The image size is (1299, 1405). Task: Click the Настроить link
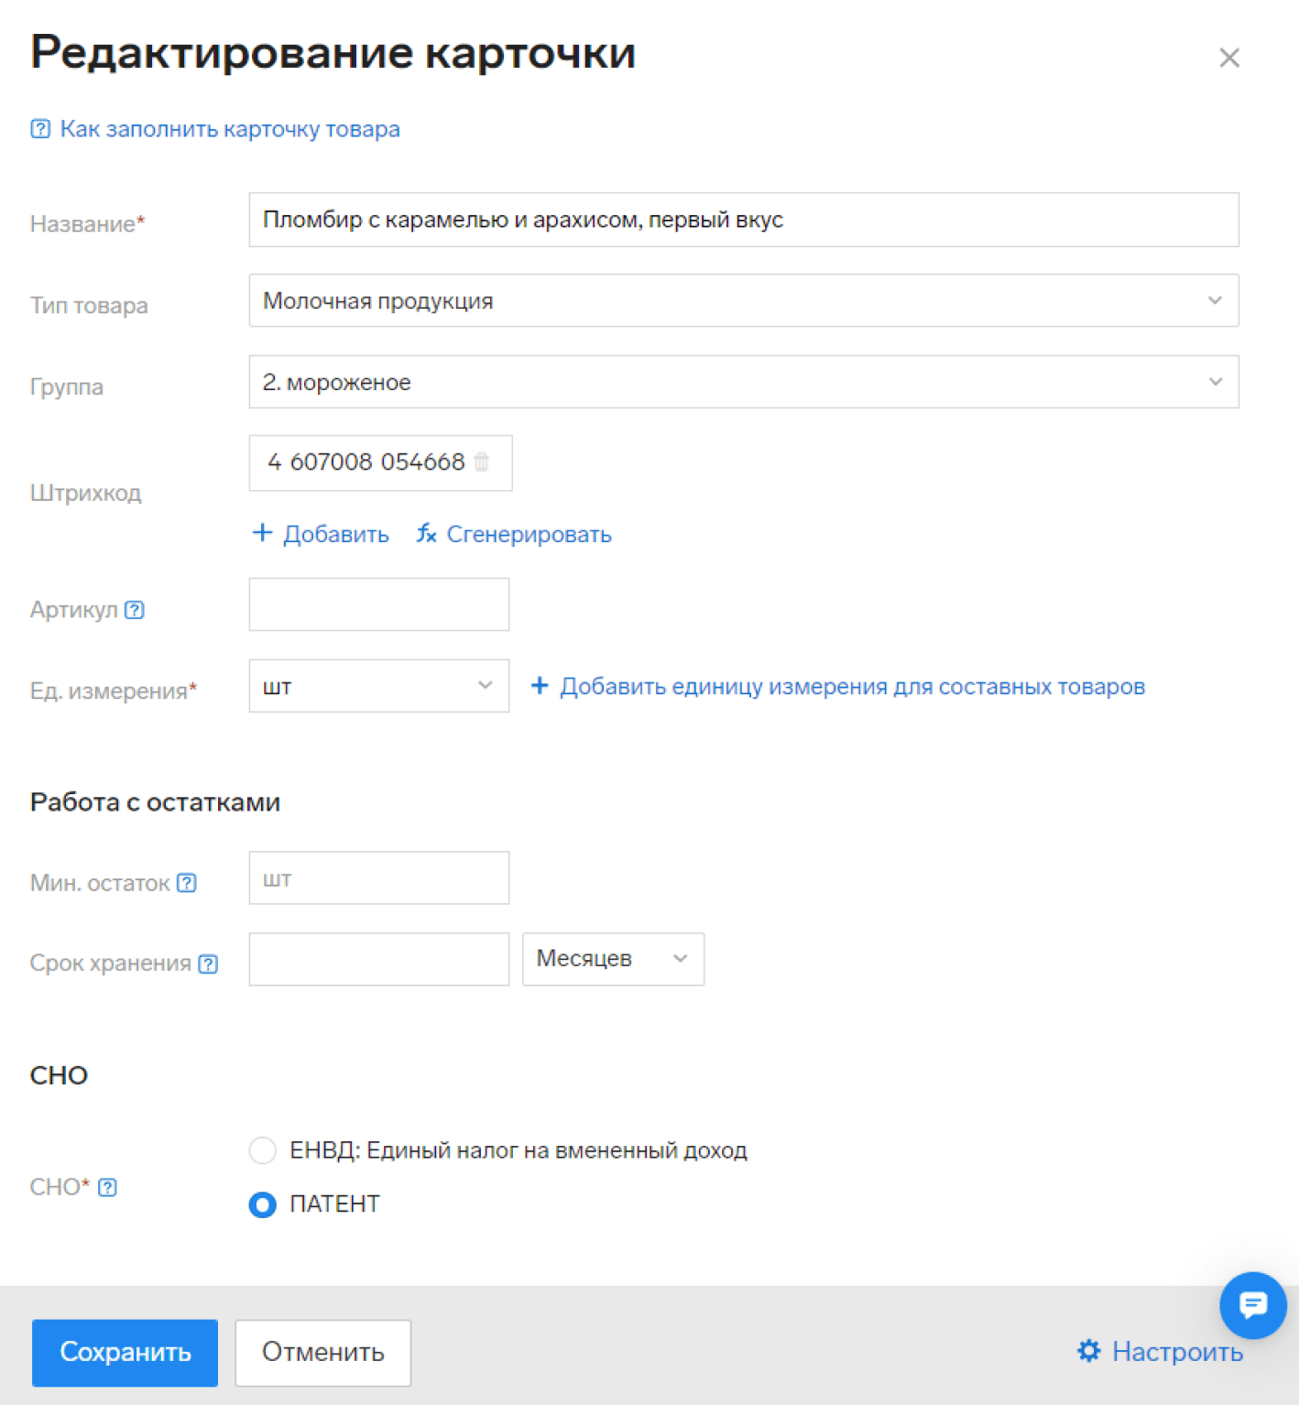click(x=1177, y=1352)
